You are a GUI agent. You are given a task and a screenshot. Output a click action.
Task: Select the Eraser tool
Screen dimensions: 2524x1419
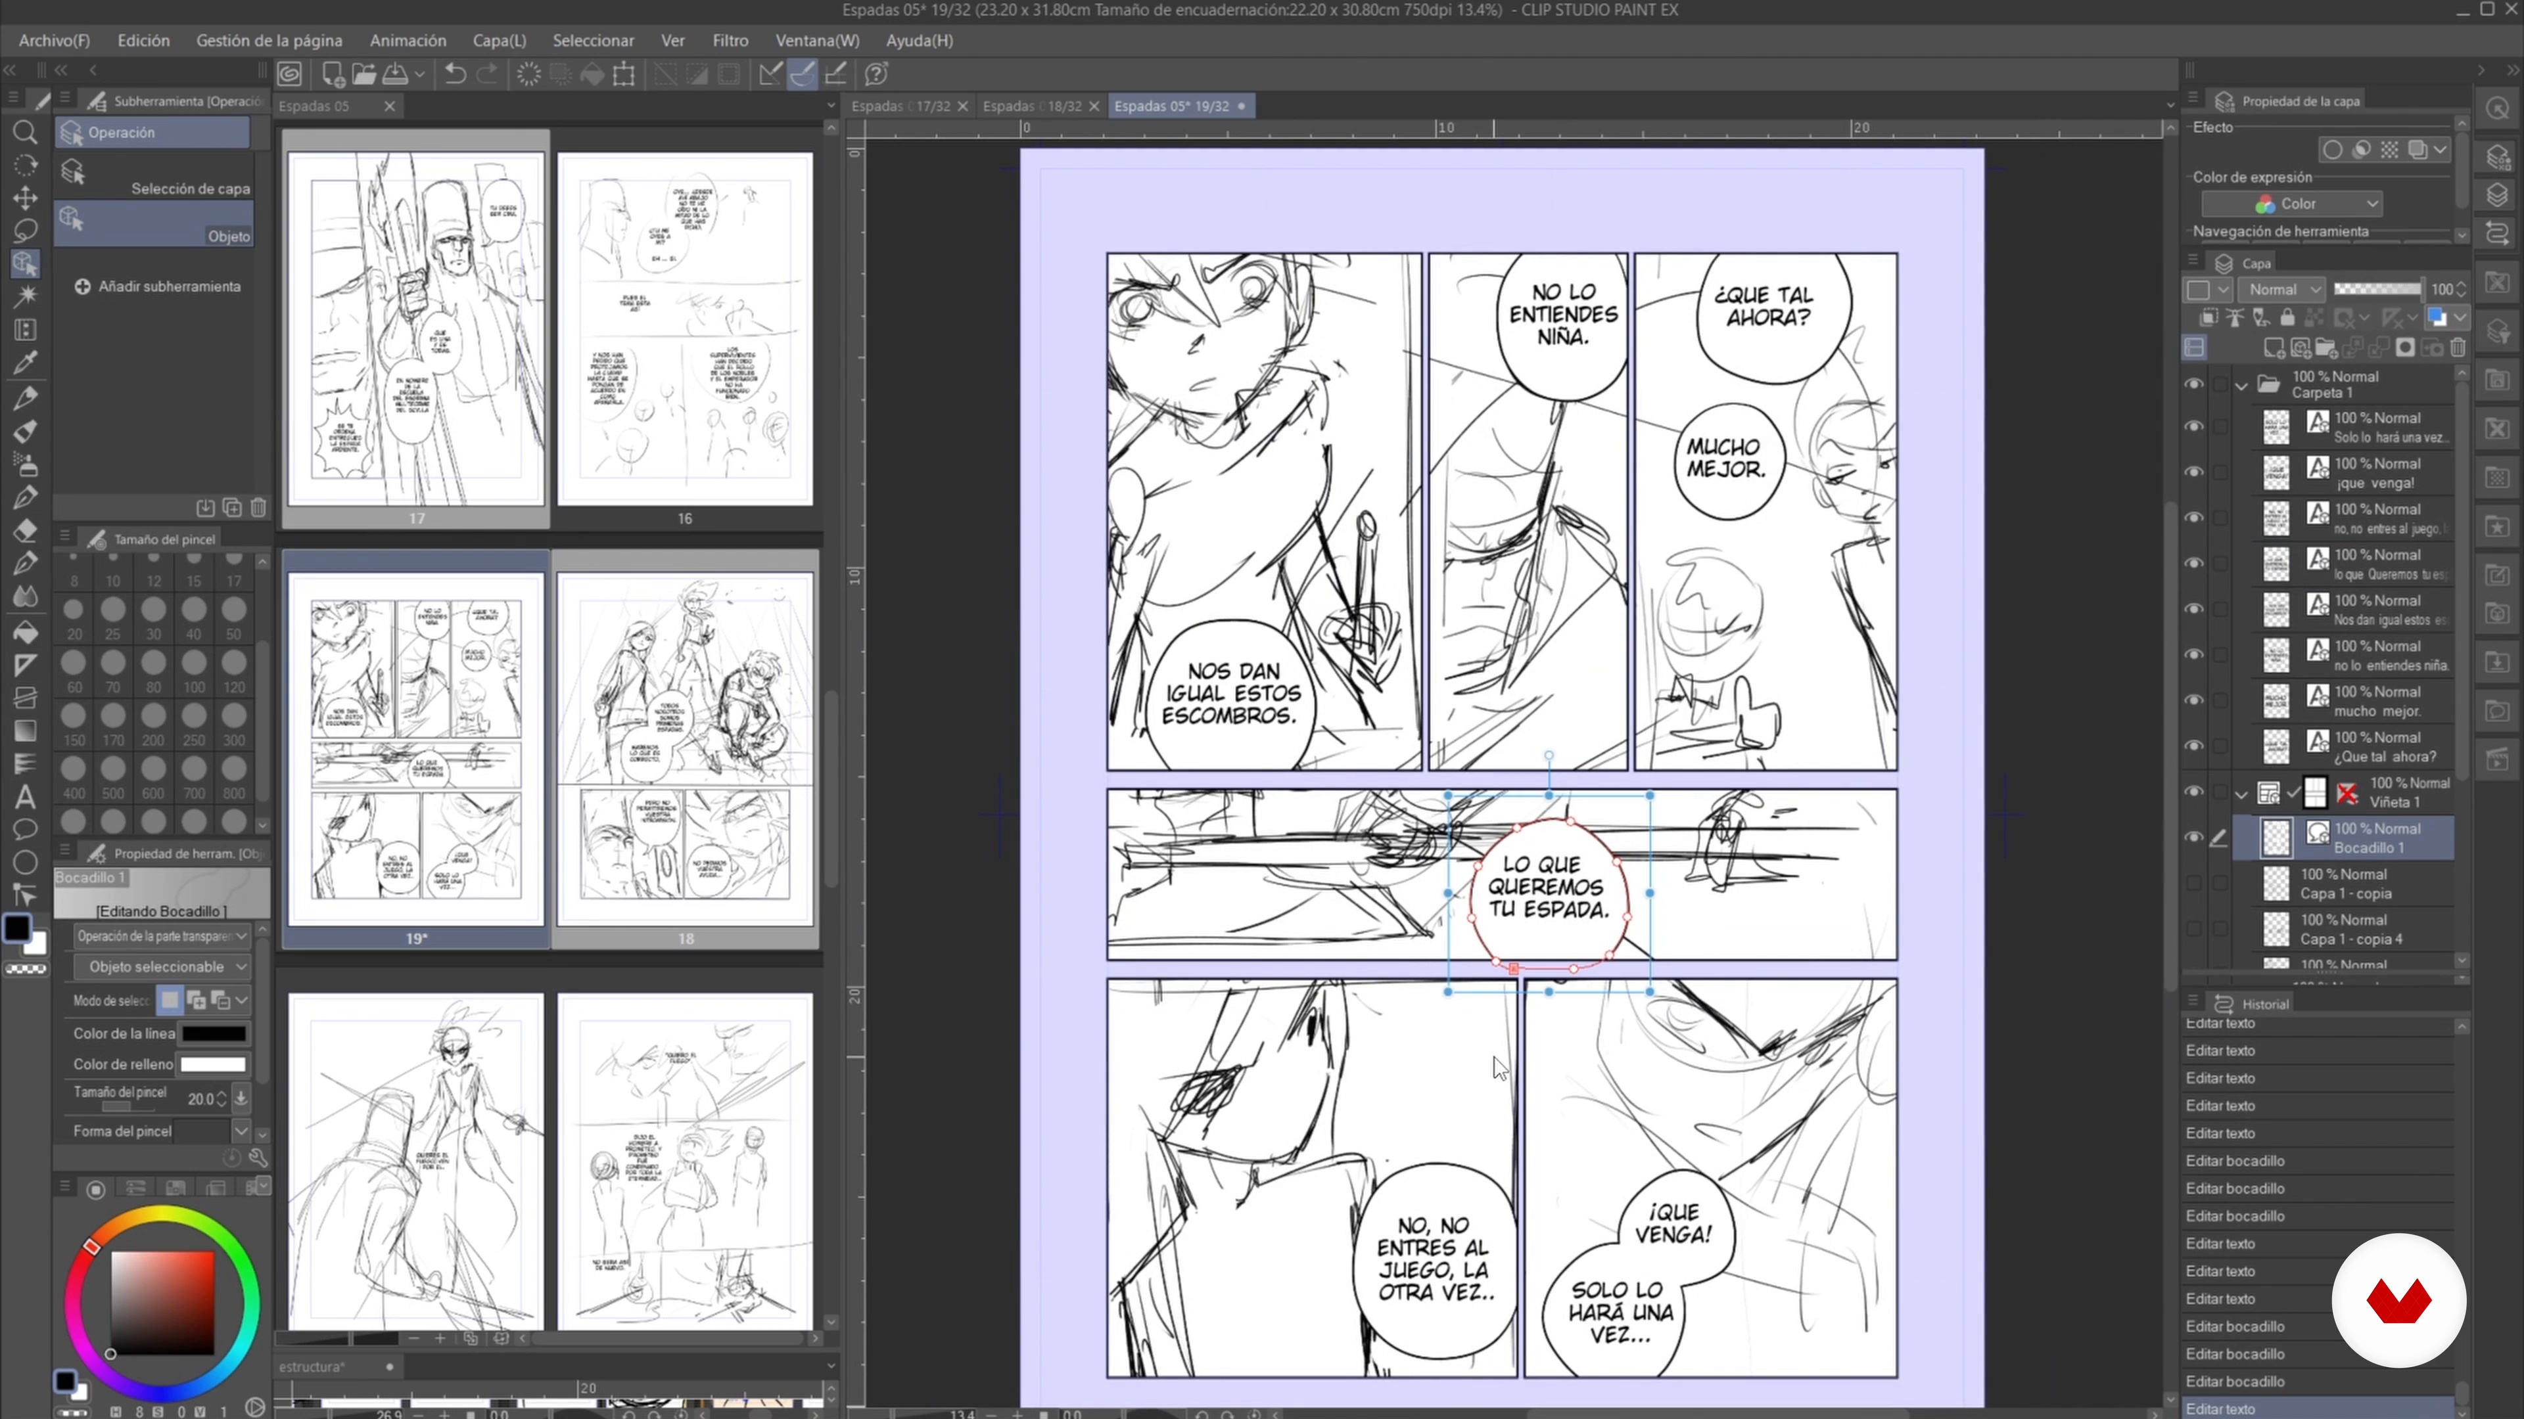(x=24, y=529)
